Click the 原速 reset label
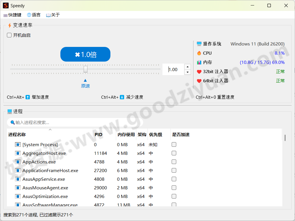Screen dimensions: 295x221 [85, 86]
